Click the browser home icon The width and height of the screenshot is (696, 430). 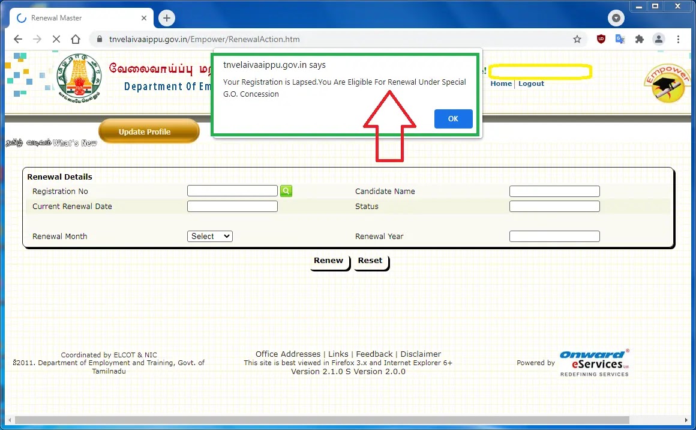[76, 39]
